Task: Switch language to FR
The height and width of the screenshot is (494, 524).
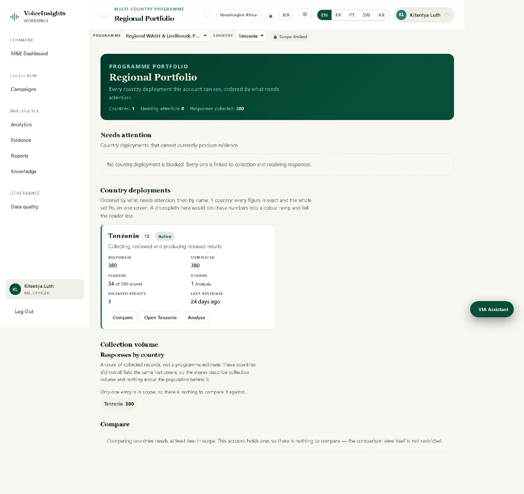Action: click(339, 15)
